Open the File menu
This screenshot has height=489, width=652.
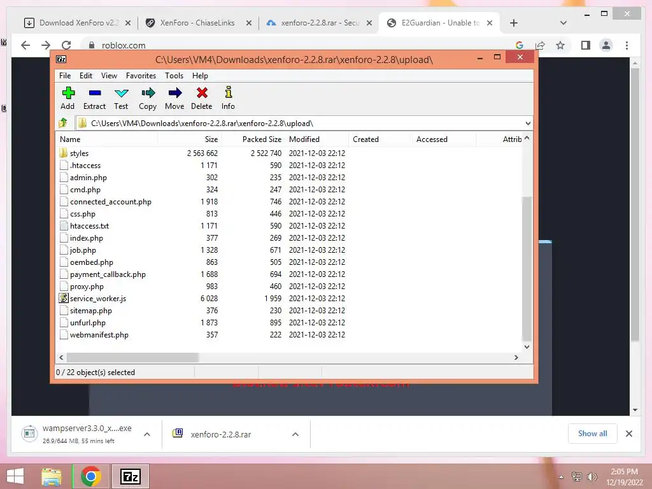(x=65, y=76)
